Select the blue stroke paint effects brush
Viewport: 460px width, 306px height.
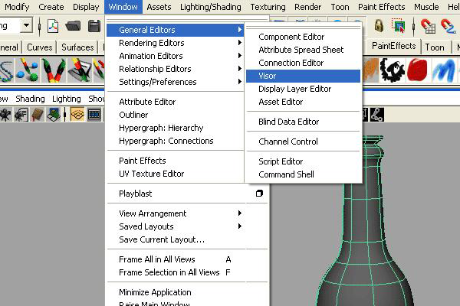(444, 70)
